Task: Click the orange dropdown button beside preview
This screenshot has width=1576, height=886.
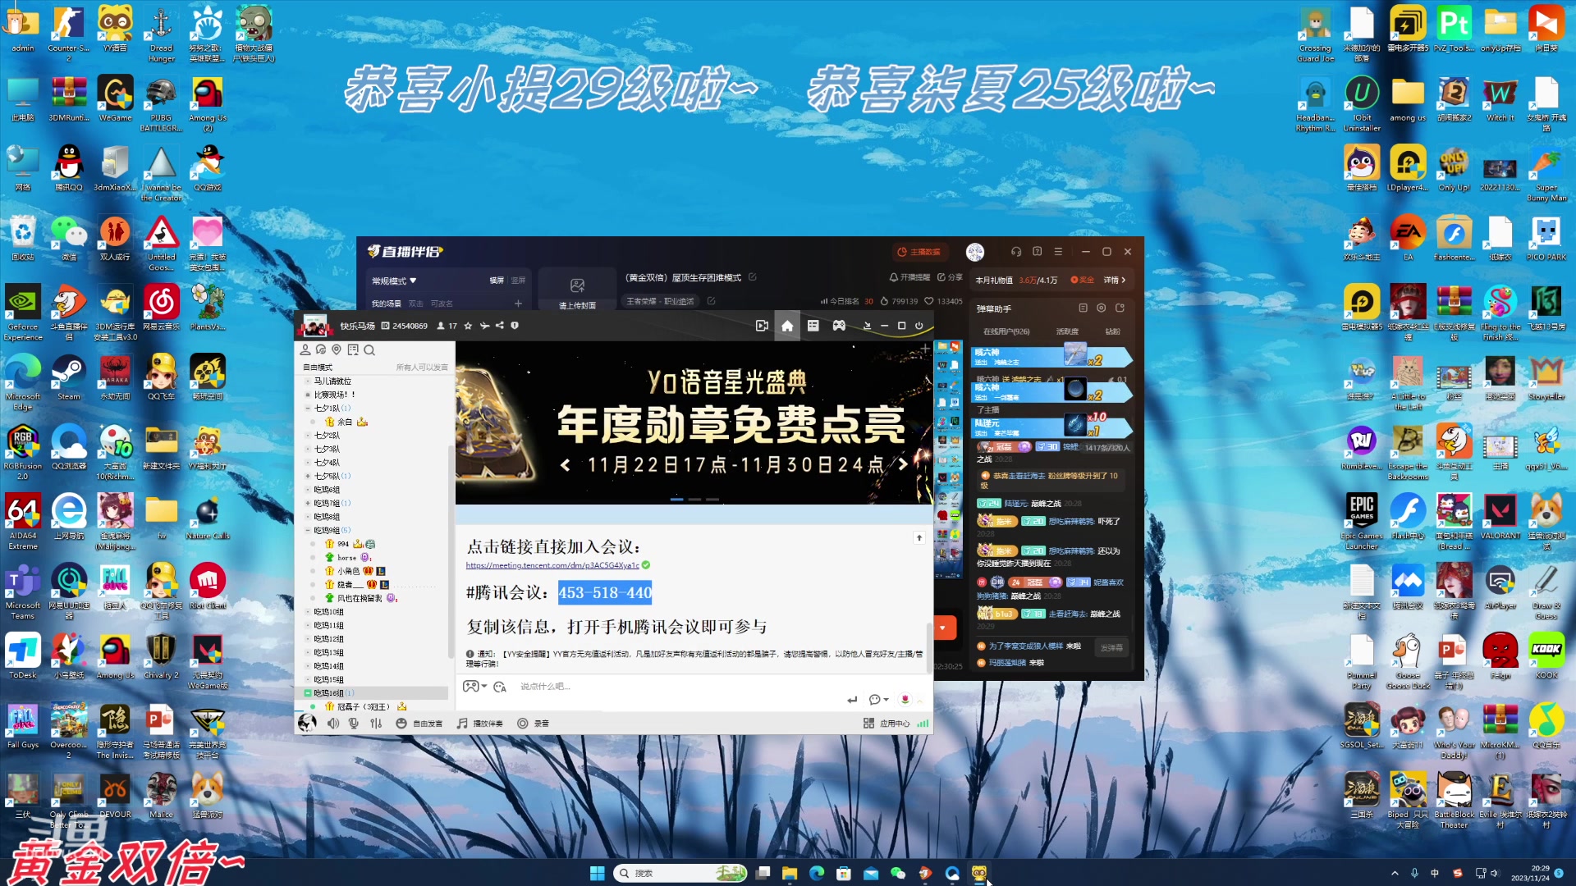Action: [x=942, y=628]
